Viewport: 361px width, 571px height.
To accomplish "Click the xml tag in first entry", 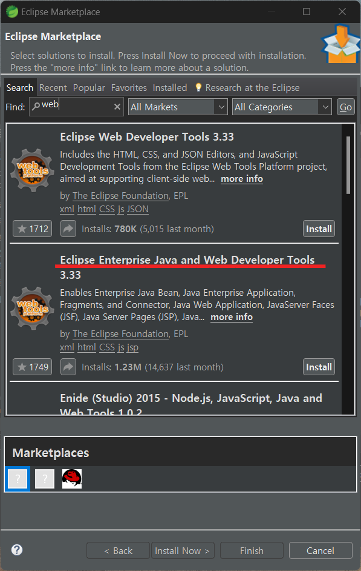I will pos(67,209).
